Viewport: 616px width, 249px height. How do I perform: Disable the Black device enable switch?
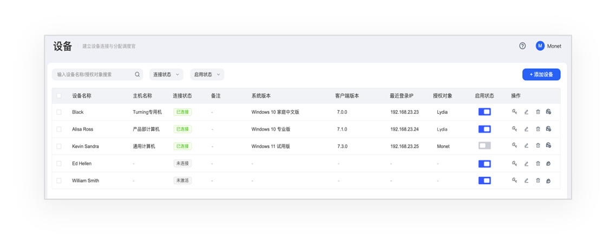coord(484,112)
